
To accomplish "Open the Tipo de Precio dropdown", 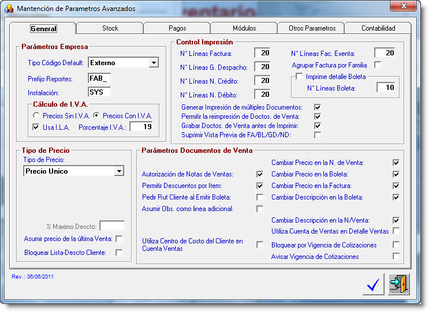I will pos(119,171).
